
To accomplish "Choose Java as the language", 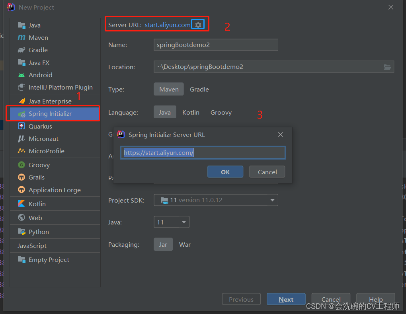I will click(x=165, y=112).
